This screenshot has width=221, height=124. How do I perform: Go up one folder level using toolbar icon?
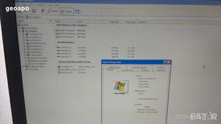[43, 11]
